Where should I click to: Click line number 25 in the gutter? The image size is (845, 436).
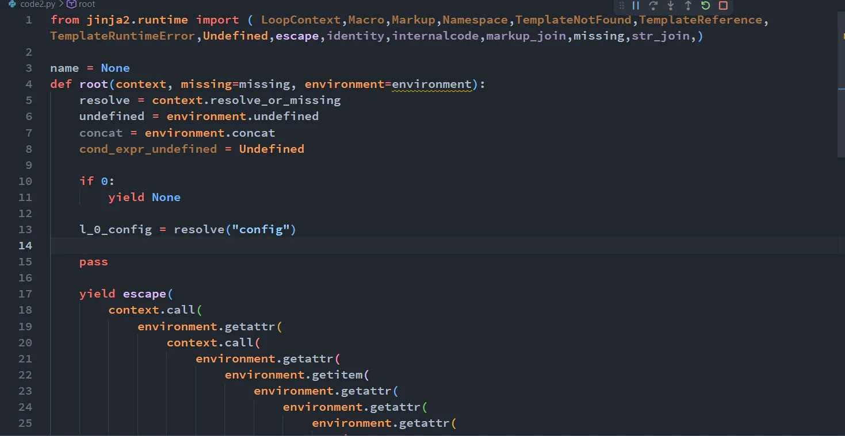click(x=25, y=423)
